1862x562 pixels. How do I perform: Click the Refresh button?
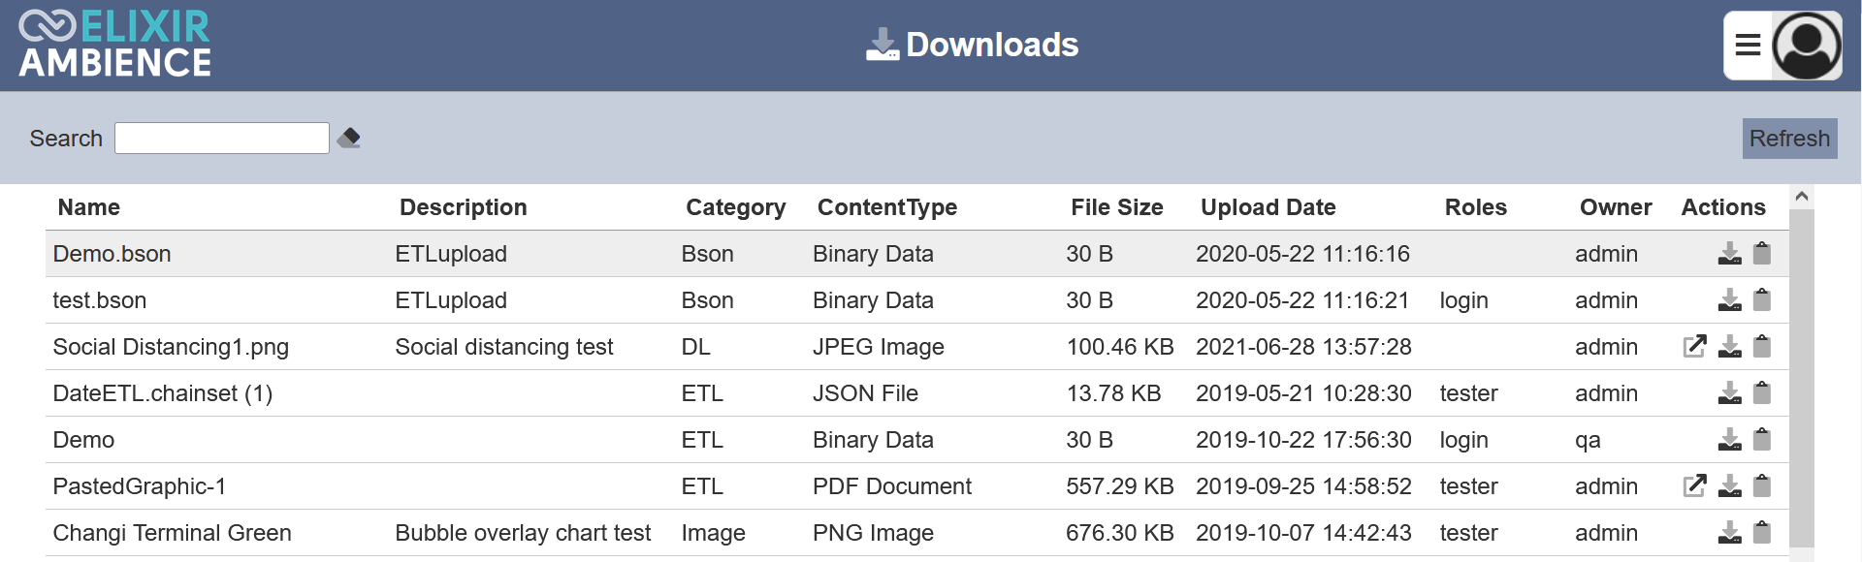tap(1789, 139)
